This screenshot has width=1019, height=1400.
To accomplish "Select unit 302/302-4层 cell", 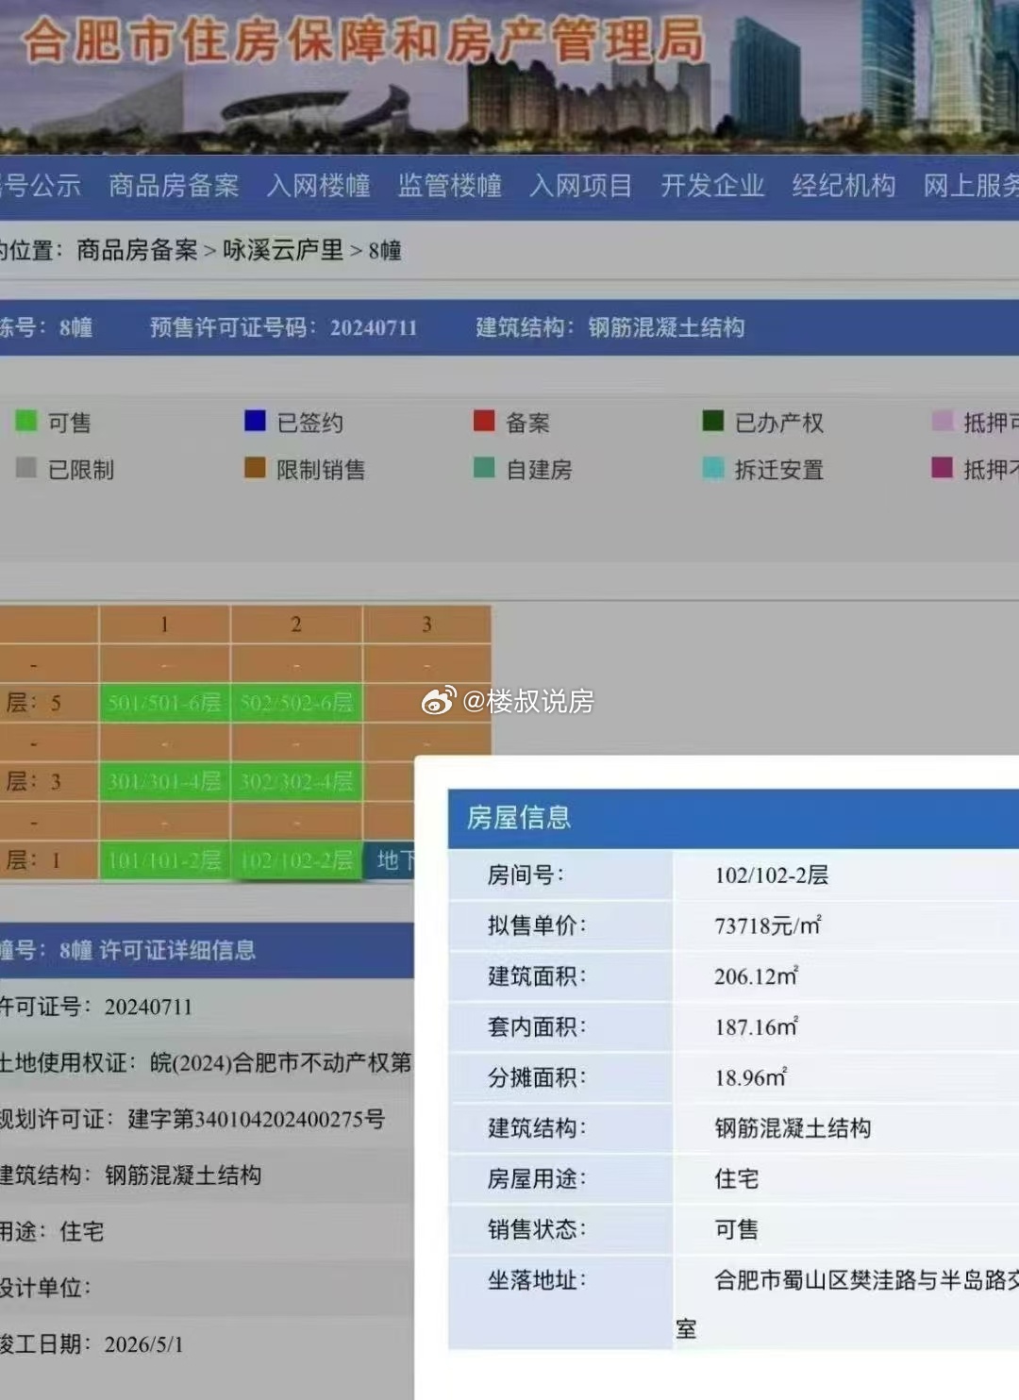I will (x=296, y=781).
